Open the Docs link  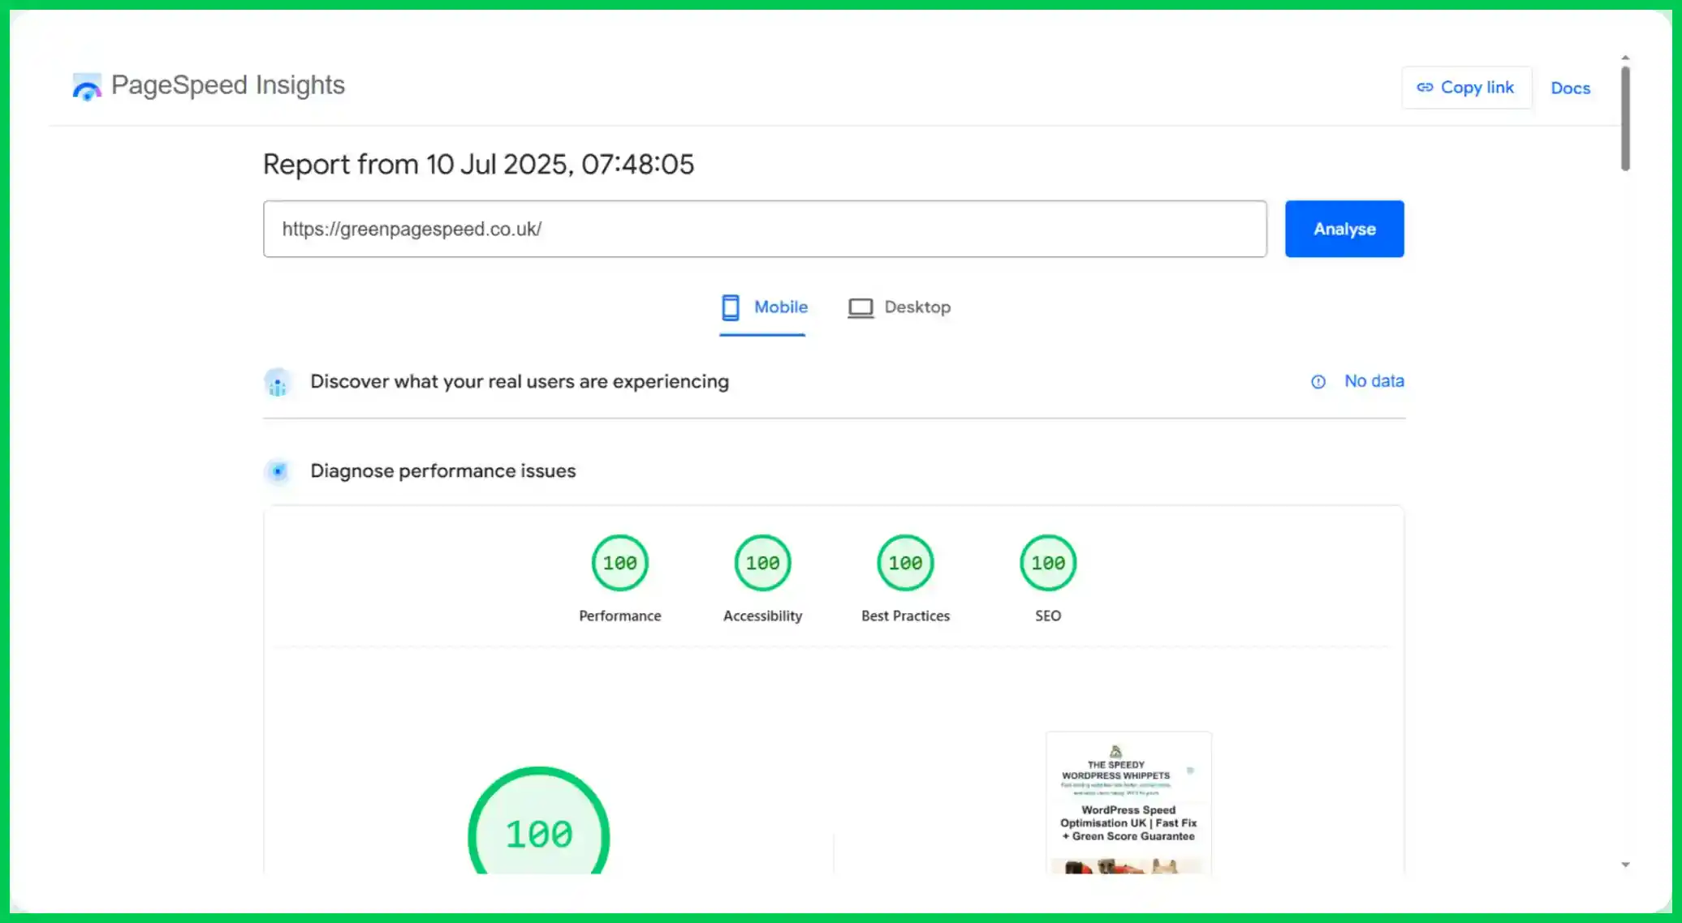pyautogui.click(x=1570, y=88)
